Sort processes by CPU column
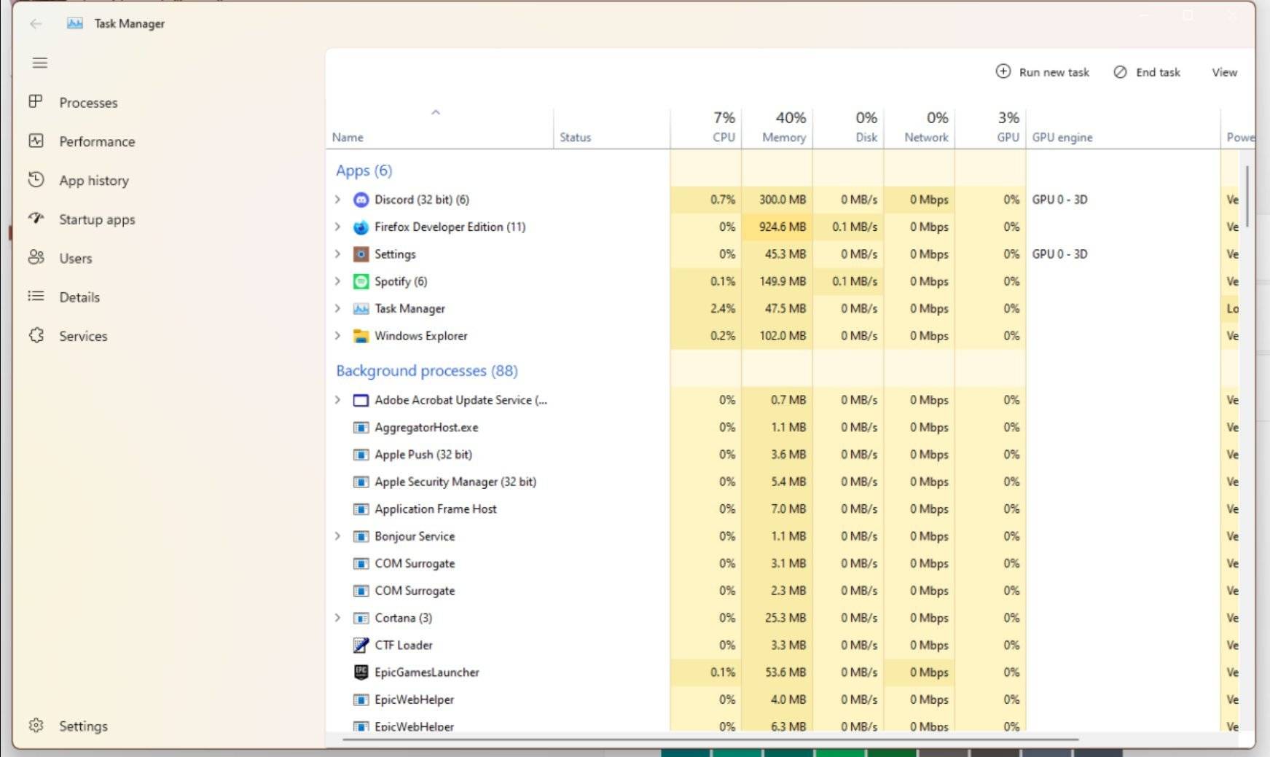1270x757 pixels. pos(706,128)
